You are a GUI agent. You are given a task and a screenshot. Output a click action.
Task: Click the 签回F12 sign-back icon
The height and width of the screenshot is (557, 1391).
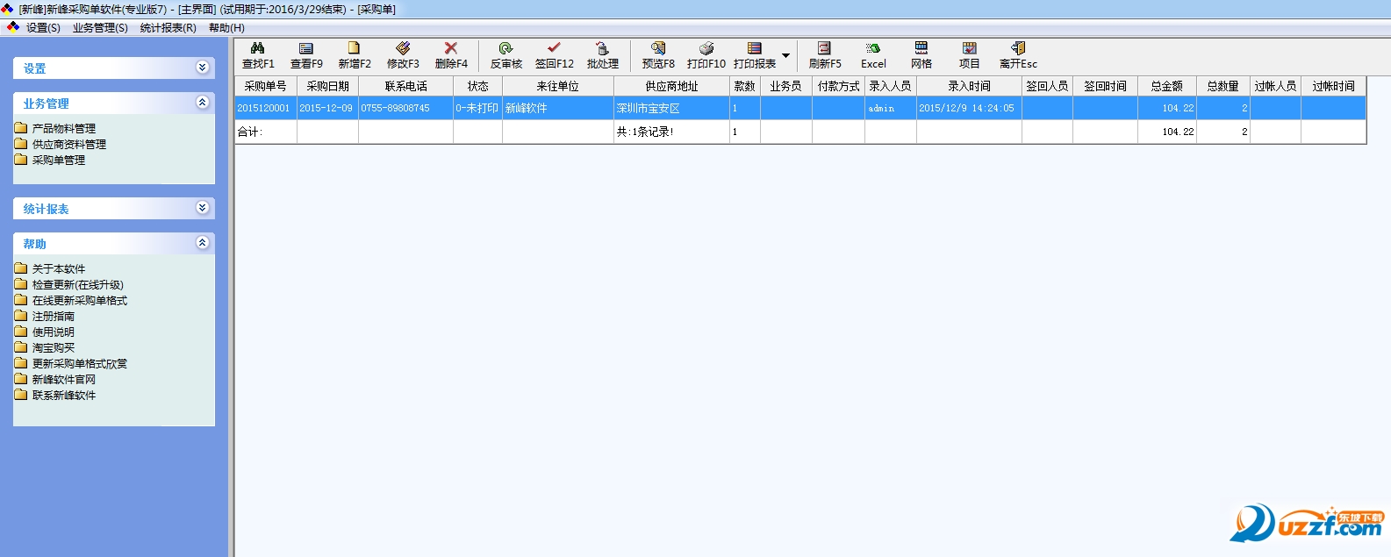click(x=554, y=55)
